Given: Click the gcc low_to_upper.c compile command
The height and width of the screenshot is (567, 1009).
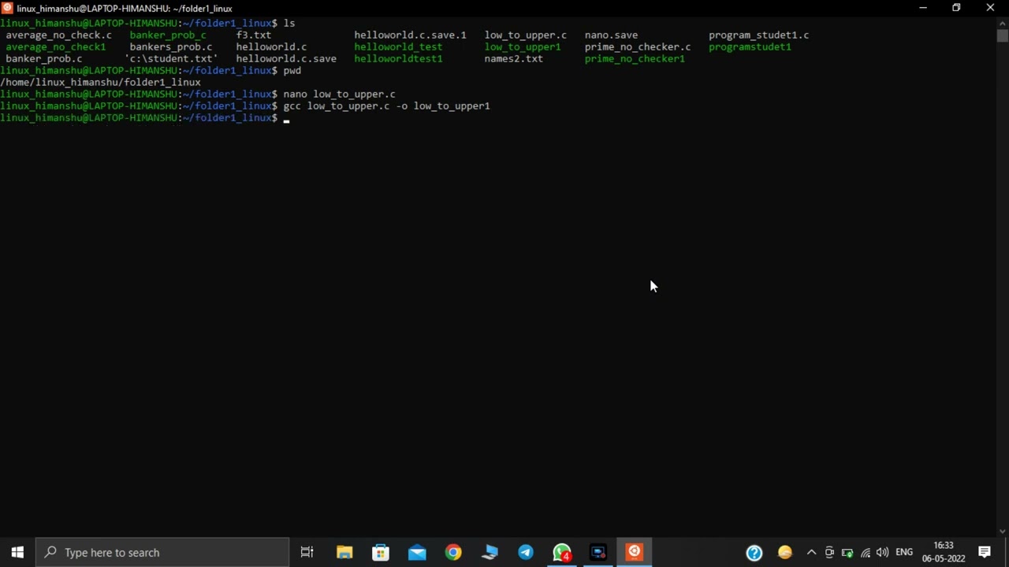Looking at the screenshot, I should pos(386,106).
